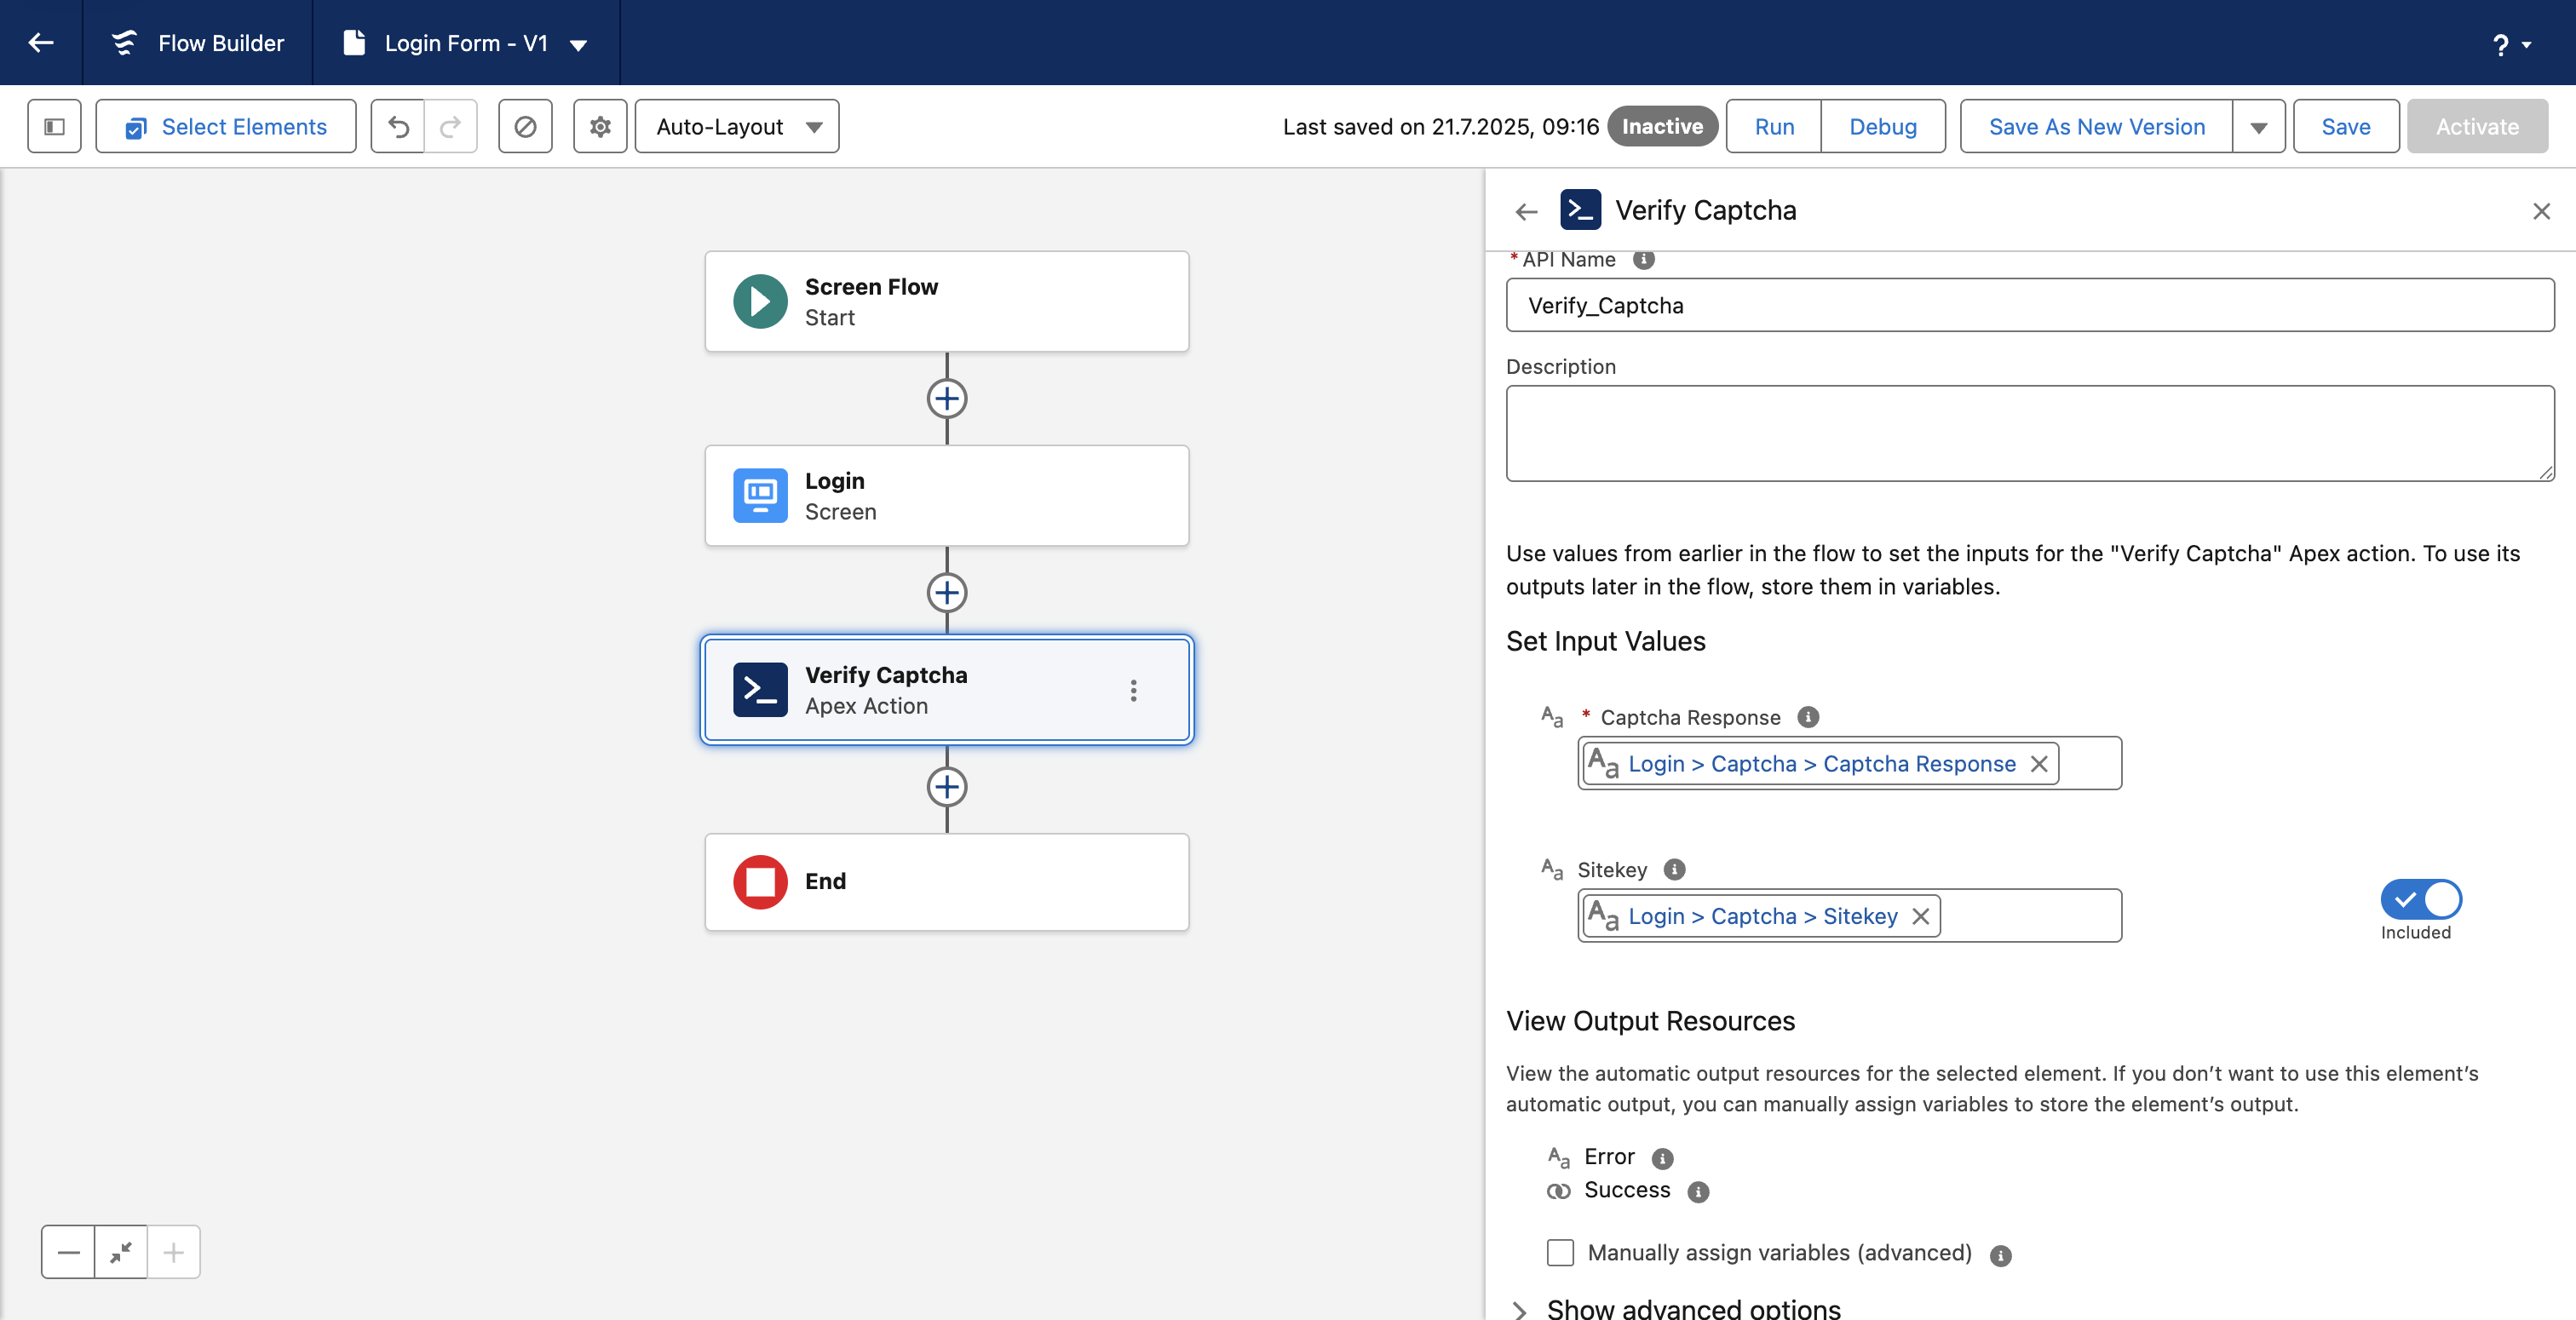The width and height of the screenshot is (2576, 1320).
Task: Check Manually assign variables (advanced)
Action: point(1561,1253)
